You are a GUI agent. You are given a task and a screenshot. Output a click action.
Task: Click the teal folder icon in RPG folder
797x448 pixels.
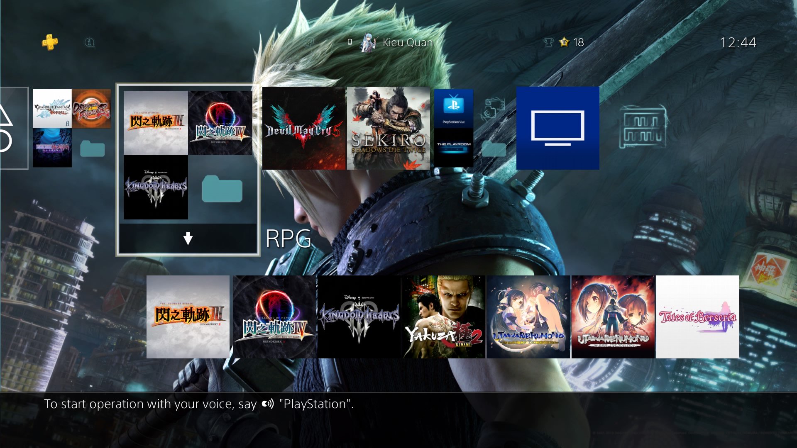[222, 189]
